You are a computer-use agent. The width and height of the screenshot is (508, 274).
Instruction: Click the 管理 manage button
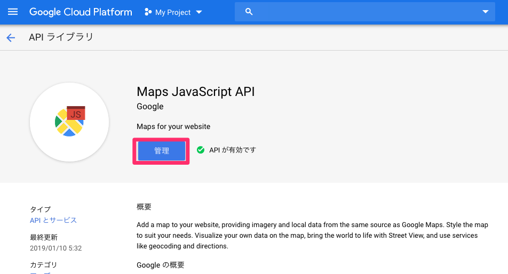[162, 151]
